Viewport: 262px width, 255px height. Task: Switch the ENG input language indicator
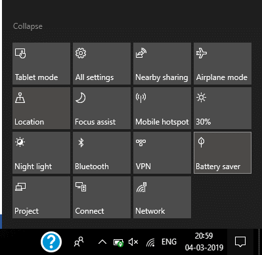pyautogui.click(x=169, y=242)
